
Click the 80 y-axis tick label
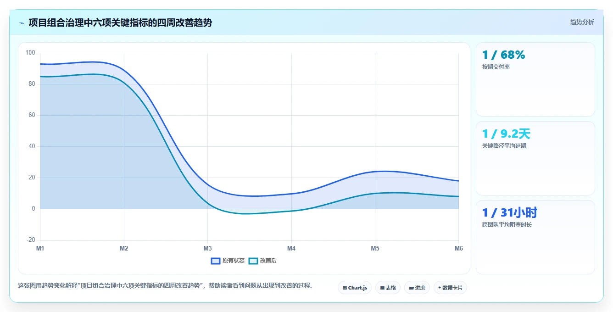click(32, 84)
